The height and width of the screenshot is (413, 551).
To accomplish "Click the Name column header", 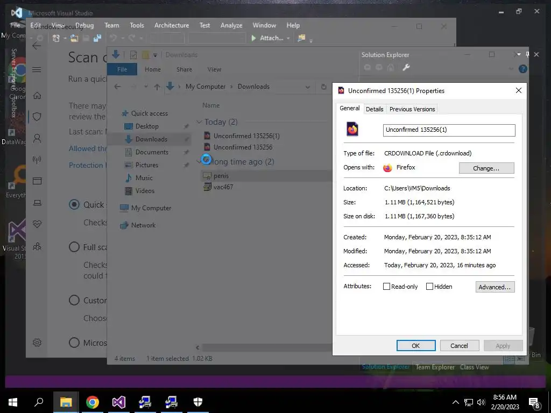I will 211,105.
